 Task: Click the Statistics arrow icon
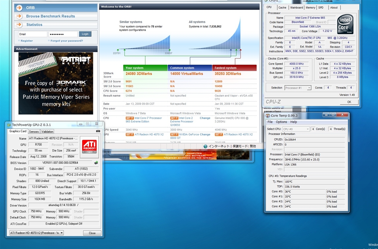click(x=19, y=25)
